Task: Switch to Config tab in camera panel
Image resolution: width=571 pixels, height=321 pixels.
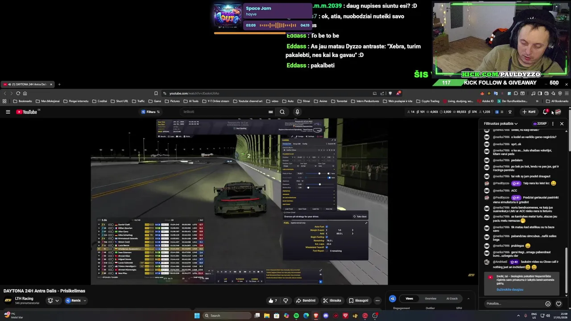Action: click(305, 144)
